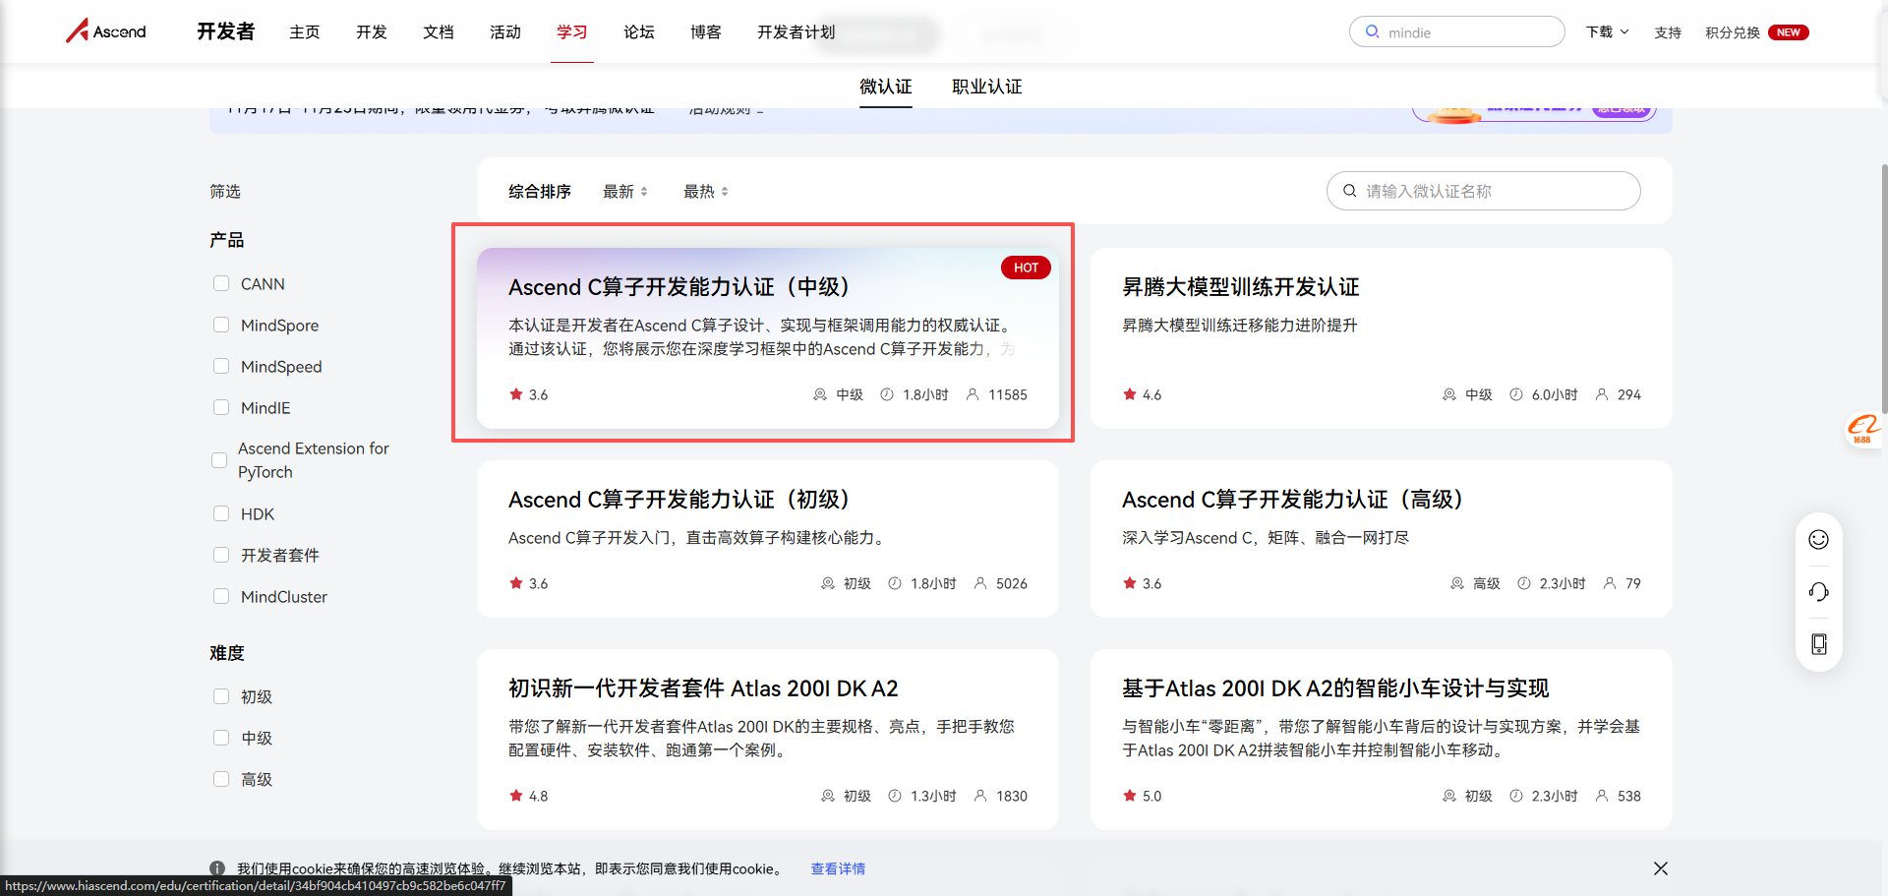Click the star rating on 昇腾大模型训练开发认证 card
Screen dimensions: 1888x896
pos(1142,394)
